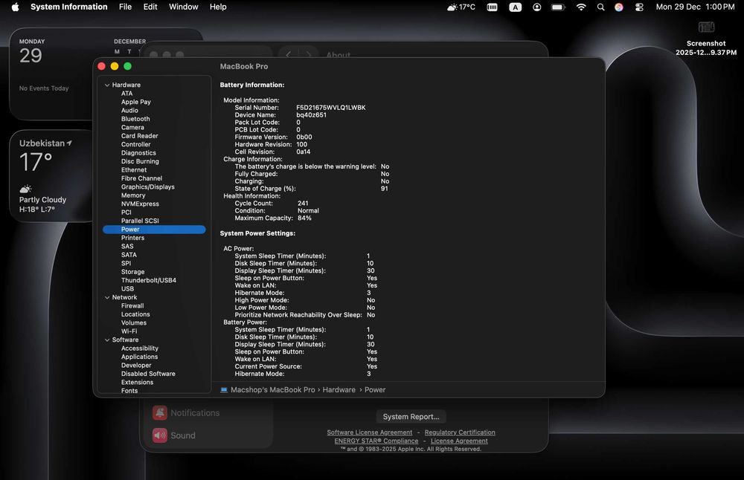Select Firewall under Network
The image size is (744, 480).
(132, 306)
